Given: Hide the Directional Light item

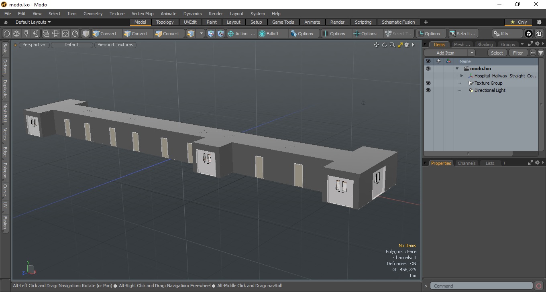Looking at the screenshot, I should pyautogui.click(x=428, y=90).
